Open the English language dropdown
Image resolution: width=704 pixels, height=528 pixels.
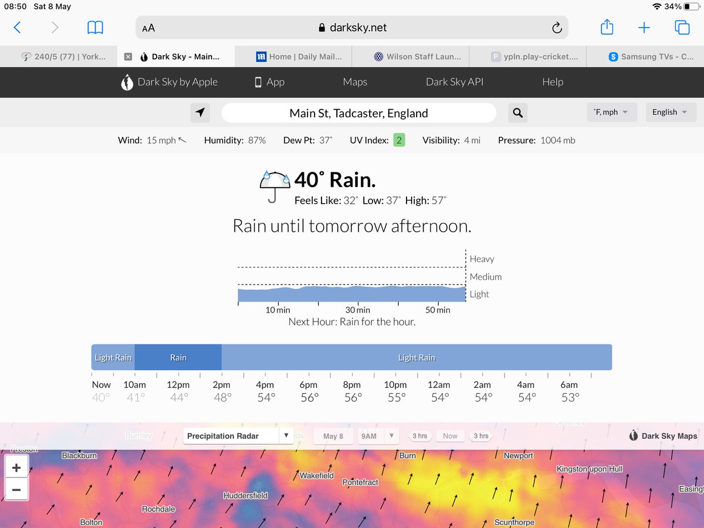point(671,112)
